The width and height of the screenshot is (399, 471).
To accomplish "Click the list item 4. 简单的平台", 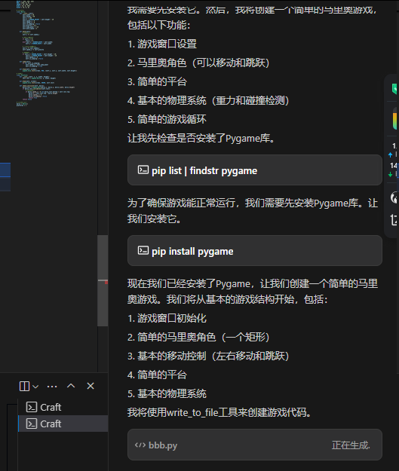I will [x=157, y=375].
